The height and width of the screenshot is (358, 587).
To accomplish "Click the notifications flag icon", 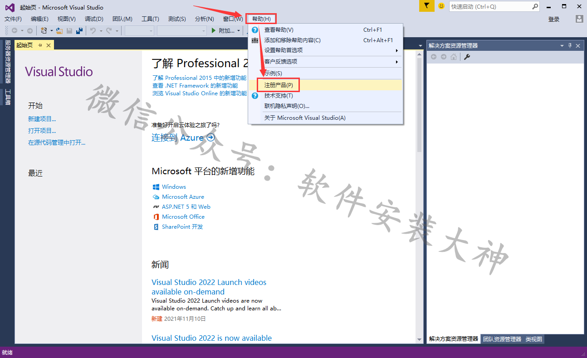I will pyautogui.click(x=426, y=6).
